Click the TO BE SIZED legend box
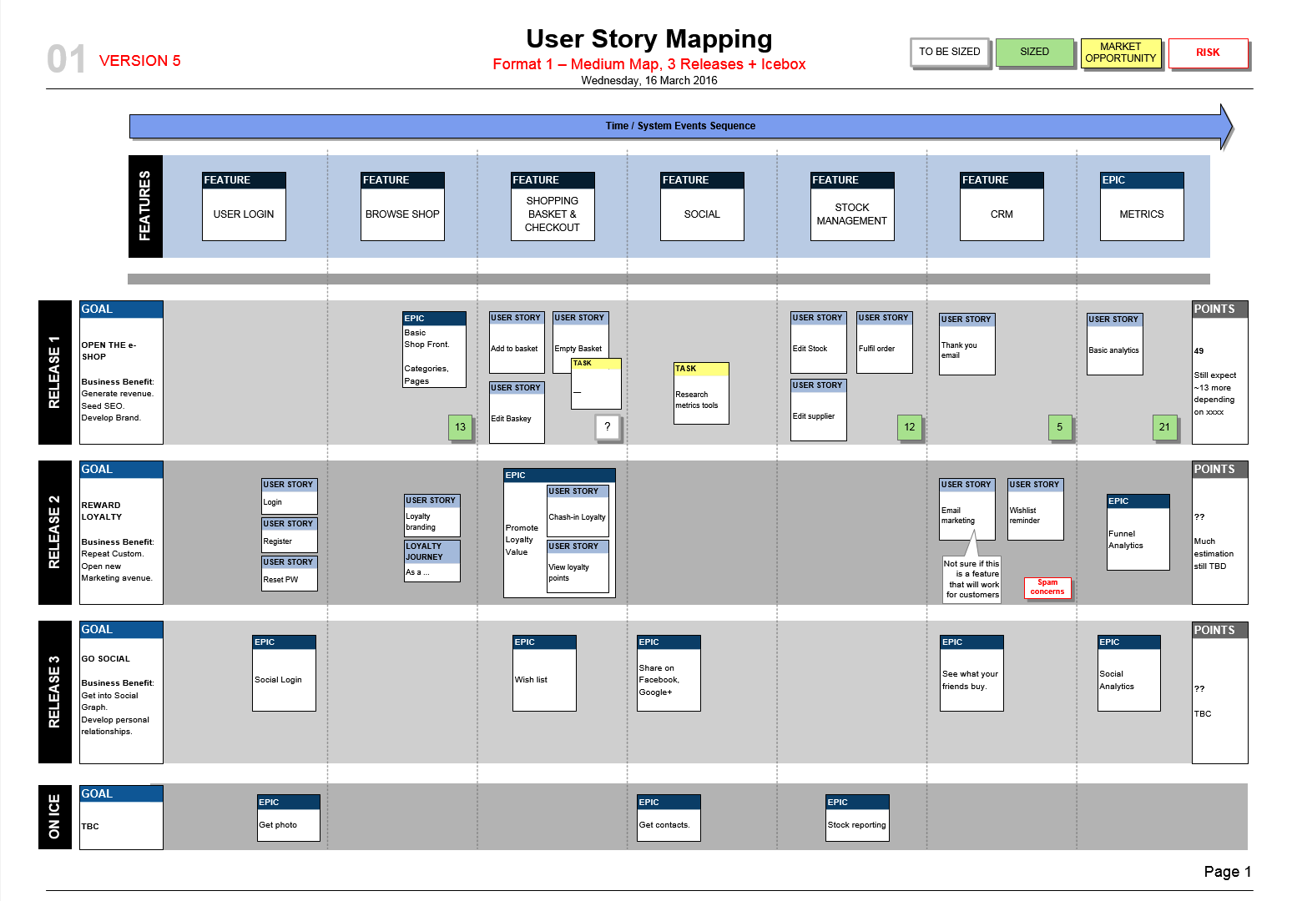Viewport: 1297px width, 901px height. pyautogui.click(x=949, y=52)
